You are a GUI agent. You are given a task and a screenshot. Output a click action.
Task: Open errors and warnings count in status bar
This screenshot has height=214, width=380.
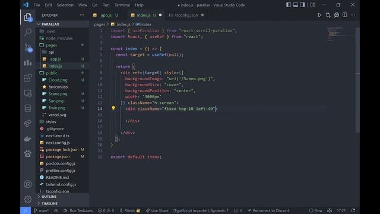(106, 210)
